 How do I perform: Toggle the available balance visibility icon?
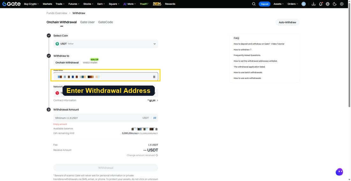tap(156, 129)
